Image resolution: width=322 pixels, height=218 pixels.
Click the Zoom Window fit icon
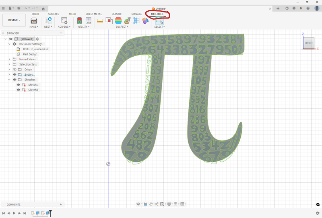coord(162,204)
